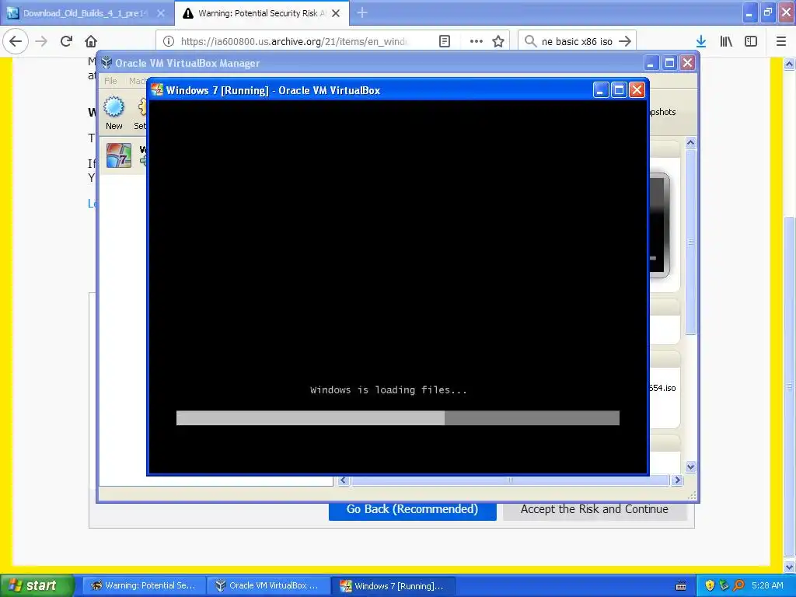Click the VirtualBox Manager title bar icon
Image resolution: width=796 pixels, height=597 pixels.
tap(106, 62)
